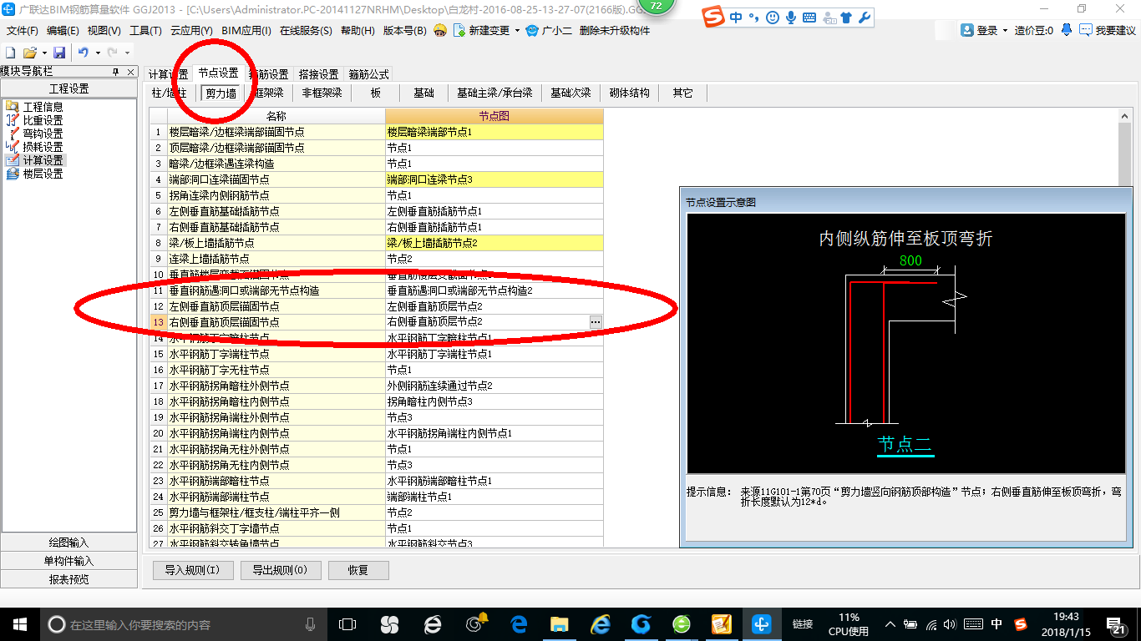Image resolution: width=1141 pixels, height=641 pixels.
Task: Click the node diagram preview image
Action: coord(906,343)
